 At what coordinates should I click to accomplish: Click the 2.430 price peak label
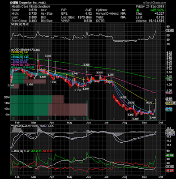point(86,65)
